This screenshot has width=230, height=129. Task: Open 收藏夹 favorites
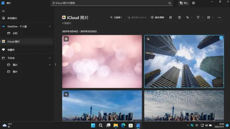[x=27, y=50]
